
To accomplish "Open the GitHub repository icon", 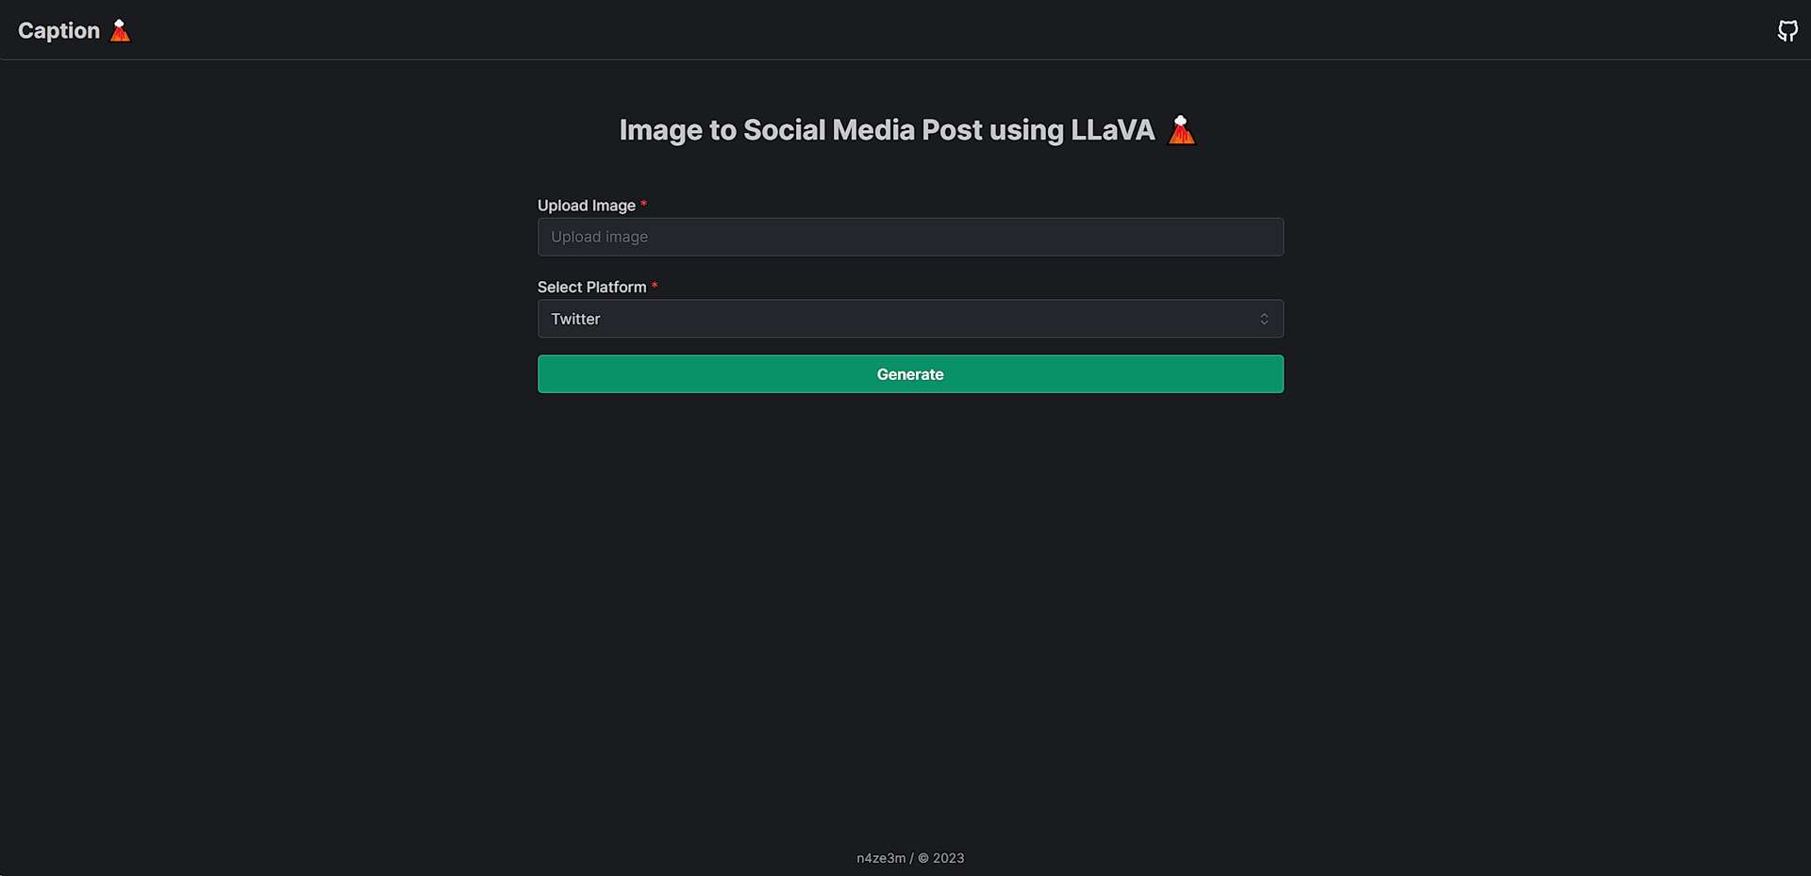I will [1786, 30].
